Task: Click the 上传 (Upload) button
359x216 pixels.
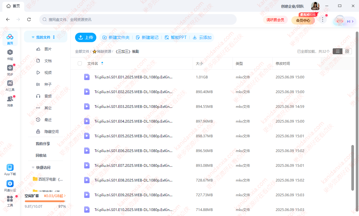Action: pos(85,37)
